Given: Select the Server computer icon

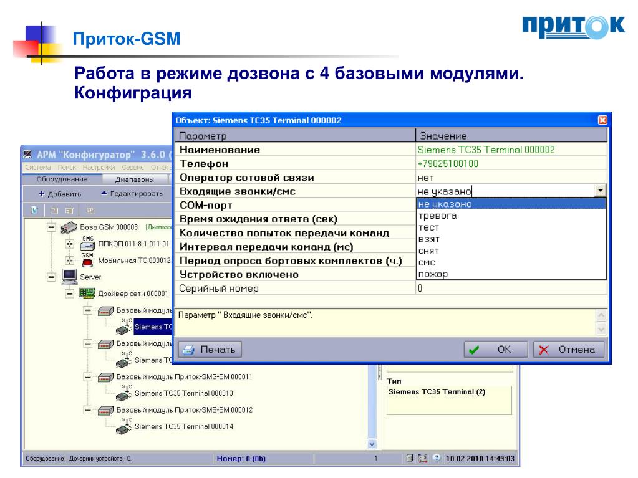Looking at the screenshot, I should pos(70,277).
